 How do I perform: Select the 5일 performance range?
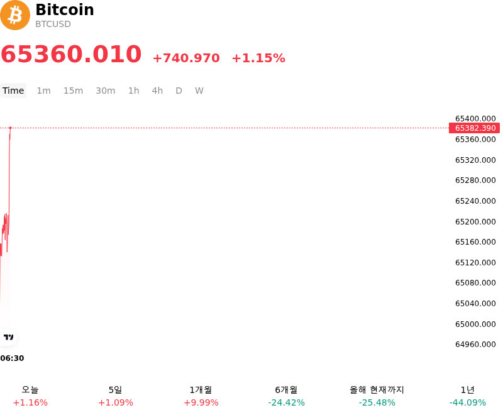116,396
